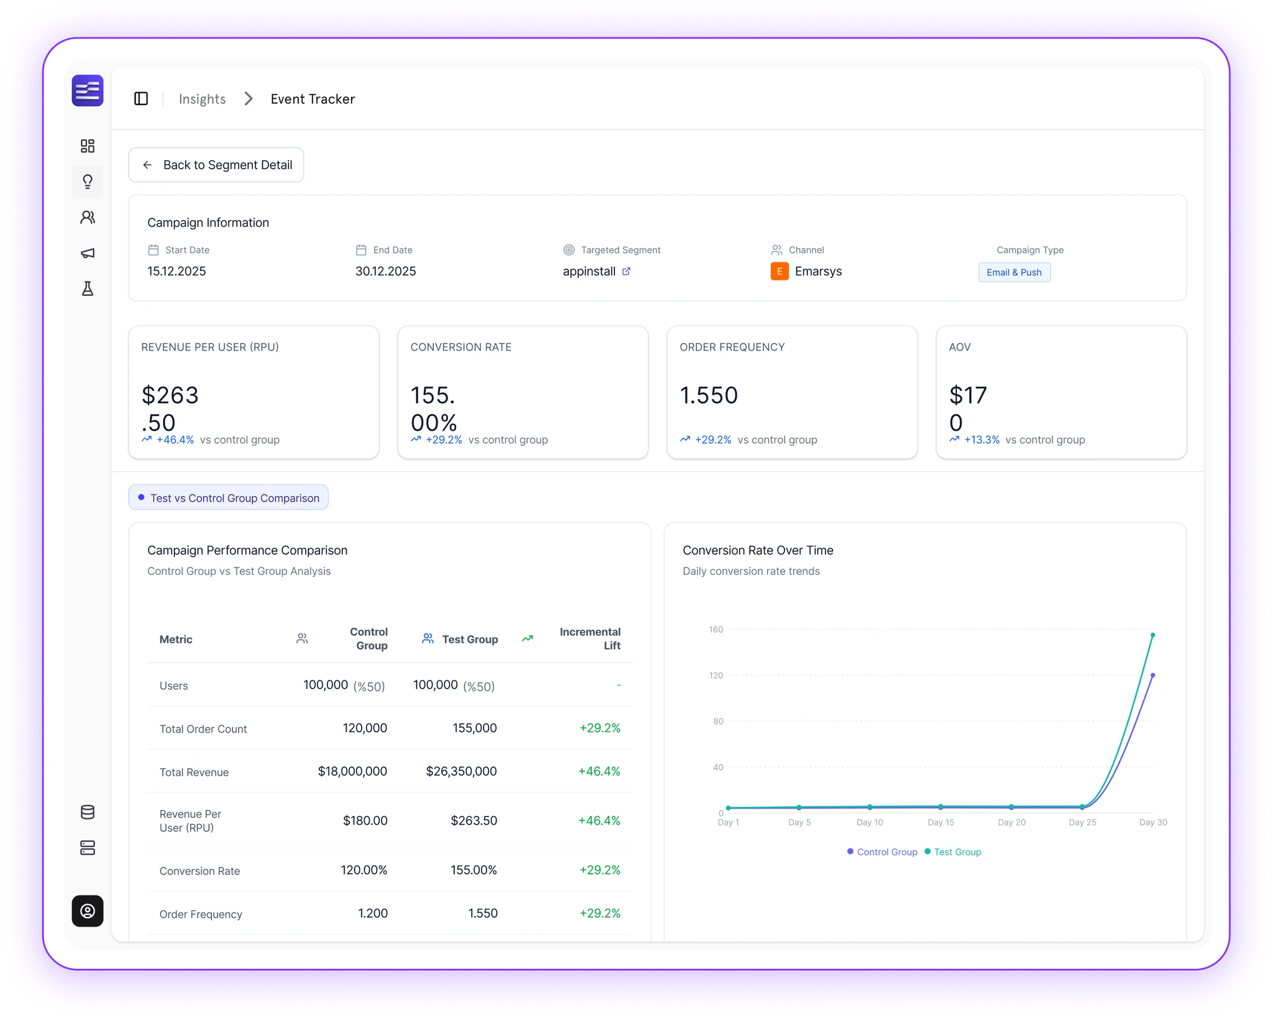Open the Insights breadcrumb
Screen dimensions: 1273x1018
[202, 99]
